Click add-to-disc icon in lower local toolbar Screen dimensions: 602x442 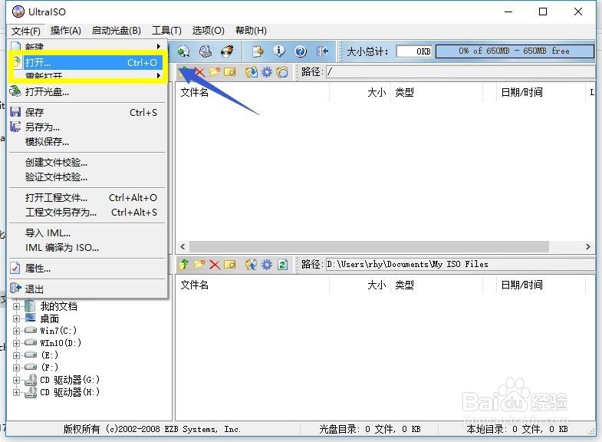[251, 264]
